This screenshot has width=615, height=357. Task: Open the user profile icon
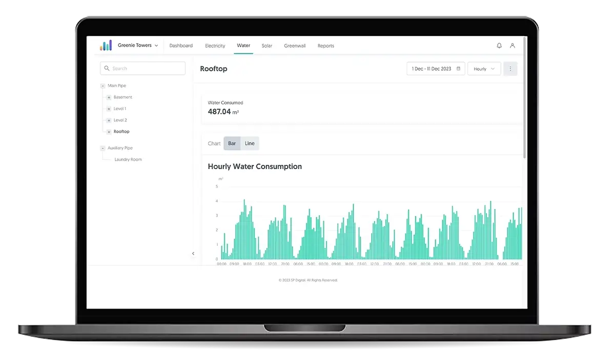[x=512, y=46]
